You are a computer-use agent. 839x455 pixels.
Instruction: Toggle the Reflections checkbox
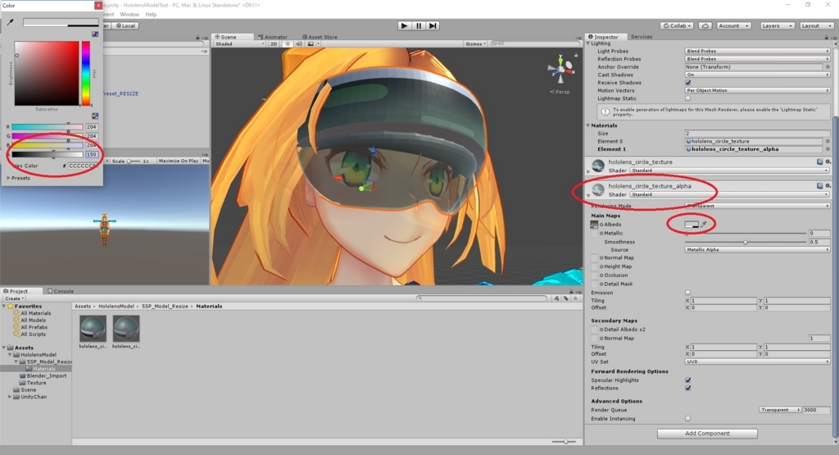[x=688, y=388]
